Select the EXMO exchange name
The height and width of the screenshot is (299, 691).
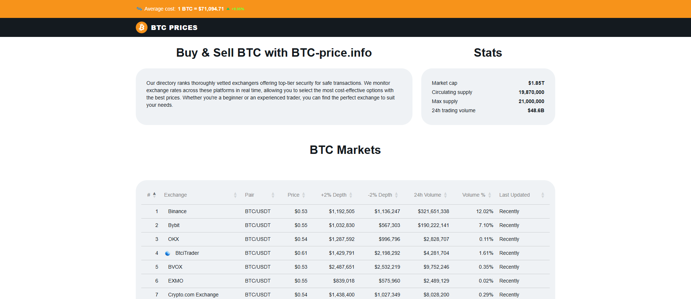click(x=176, y=281)
